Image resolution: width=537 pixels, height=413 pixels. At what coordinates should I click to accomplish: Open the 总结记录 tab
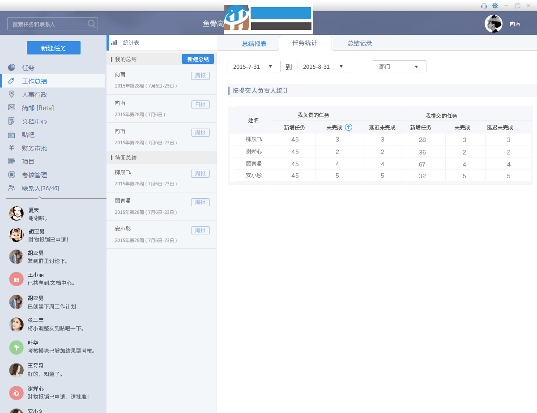(x=360, y=43)
